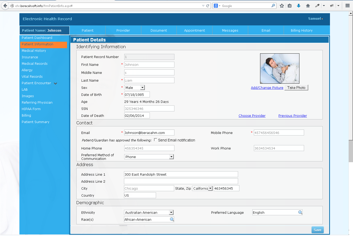Screen dimensions: 353x243
Task: Select Patient Information in sidebar
Action: [x=43, y=44]
